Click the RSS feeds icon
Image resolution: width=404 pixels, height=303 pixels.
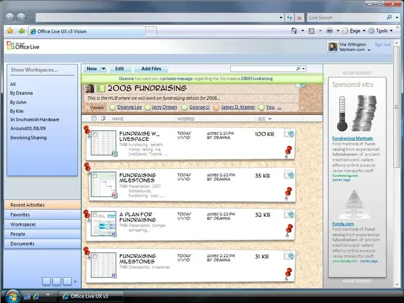tap(311, 31)
